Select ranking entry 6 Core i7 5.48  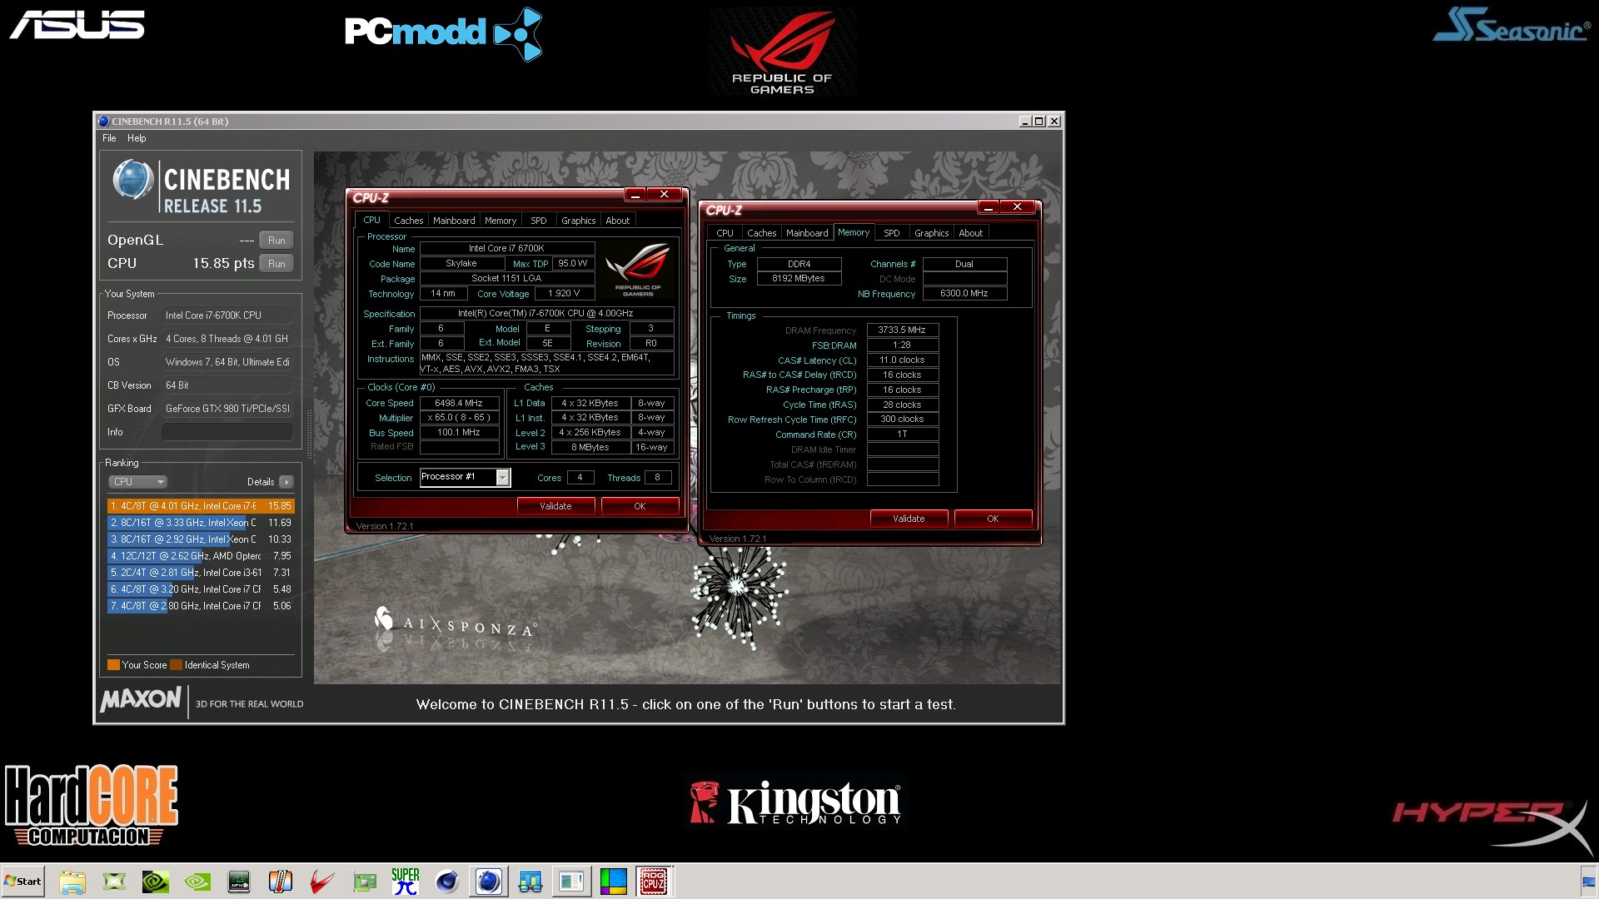201,589
